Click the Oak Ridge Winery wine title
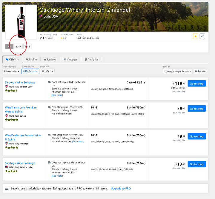This screenshot has height=199, width=215. coord(85,10)
